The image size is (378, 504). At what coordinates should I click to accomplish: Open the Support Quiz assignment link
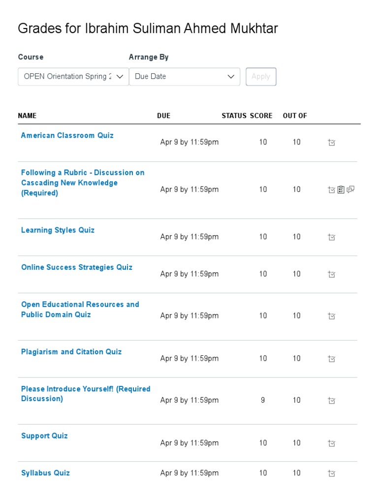pyautogui.click(x=44, y=436)
